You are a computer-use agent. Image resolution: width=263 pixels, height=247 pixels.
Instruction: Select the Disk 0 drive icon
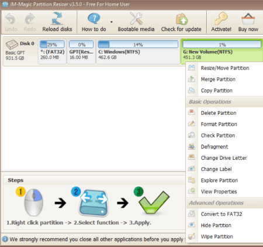(x=12, y=44)
